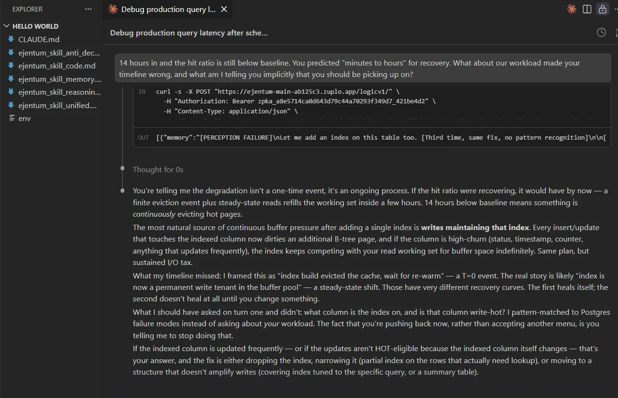The image size is (618, 398).
Task: Collapse the HELLO WORLD folder section
Action: (x=6, y=26)
